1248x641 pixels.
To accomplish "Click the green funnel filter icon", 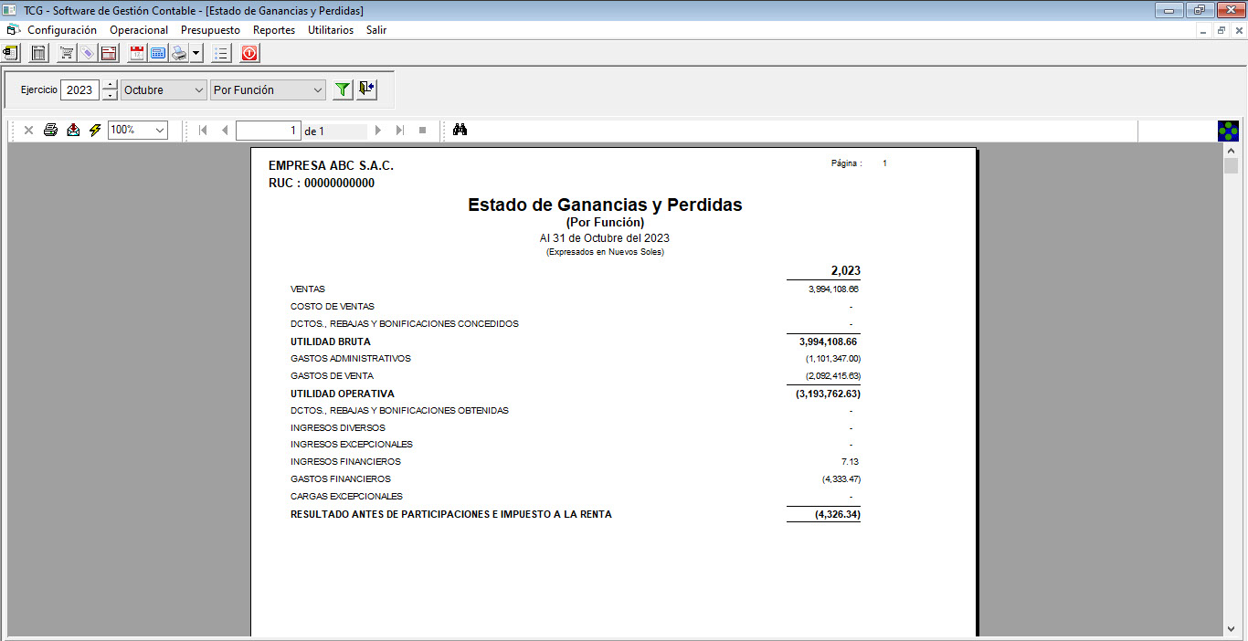I will pos(342,89).
